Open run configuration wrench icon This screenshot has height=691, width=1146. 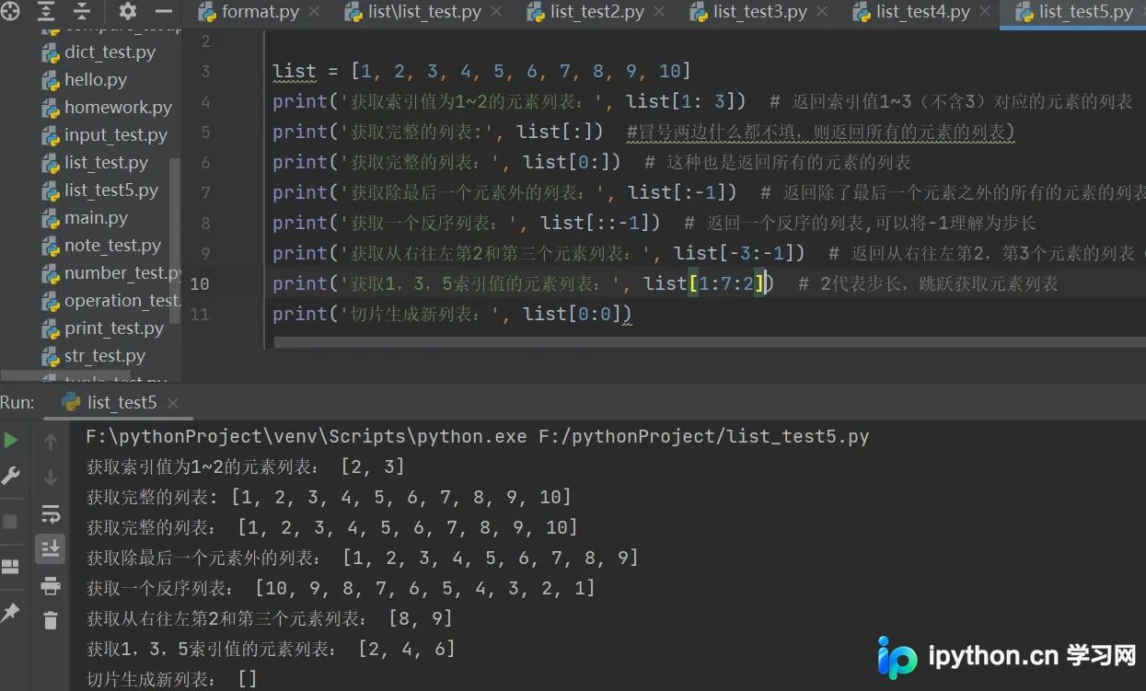tap(11, 476)
